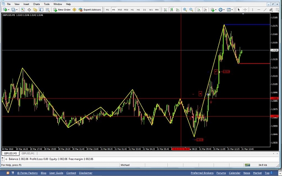The width and height of the screenshot is (282, 176).
Task: Expand the Profiles dropdown arrow
Action: point(17,10)
